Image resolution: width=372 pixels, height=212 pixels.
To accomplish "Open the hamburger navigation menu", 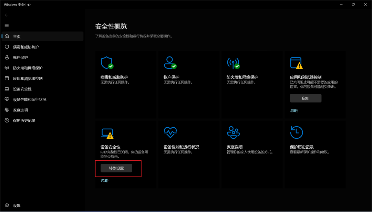I will click(x=7, y=25).
